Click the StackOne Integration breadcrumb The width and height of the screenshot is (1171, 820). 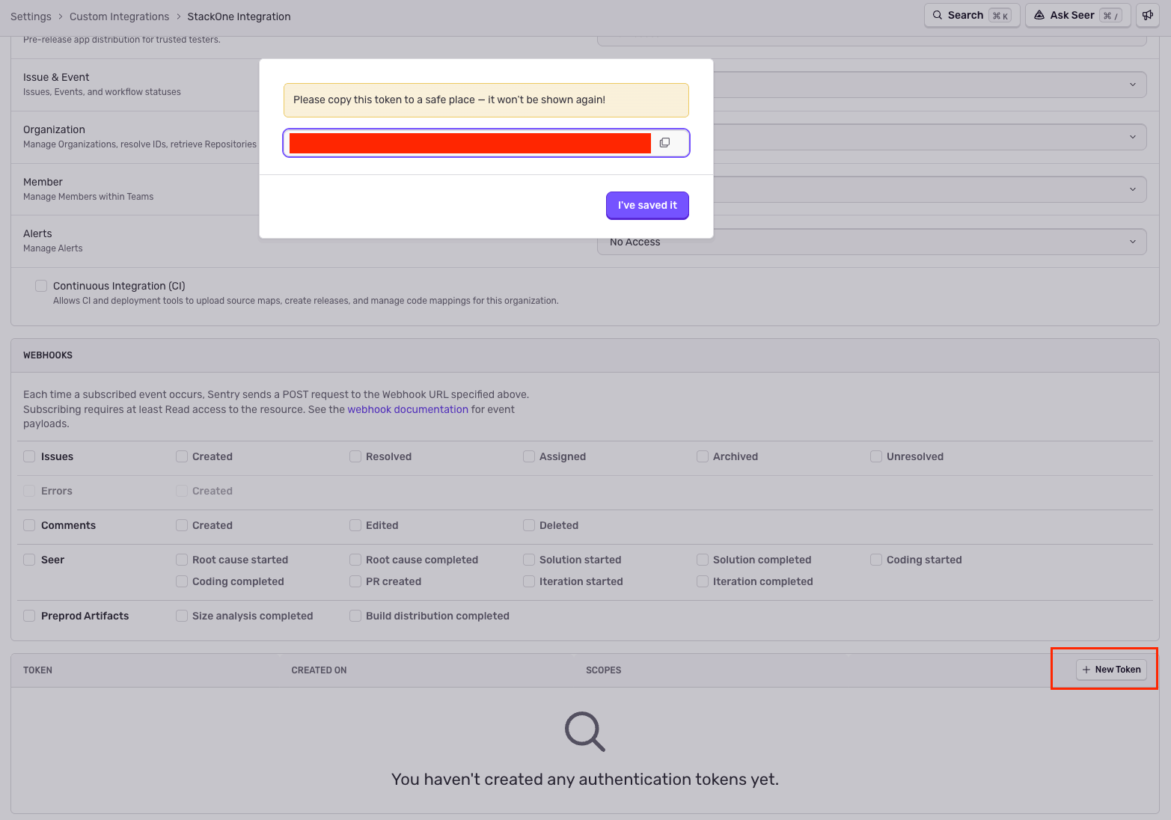[239, 16]
